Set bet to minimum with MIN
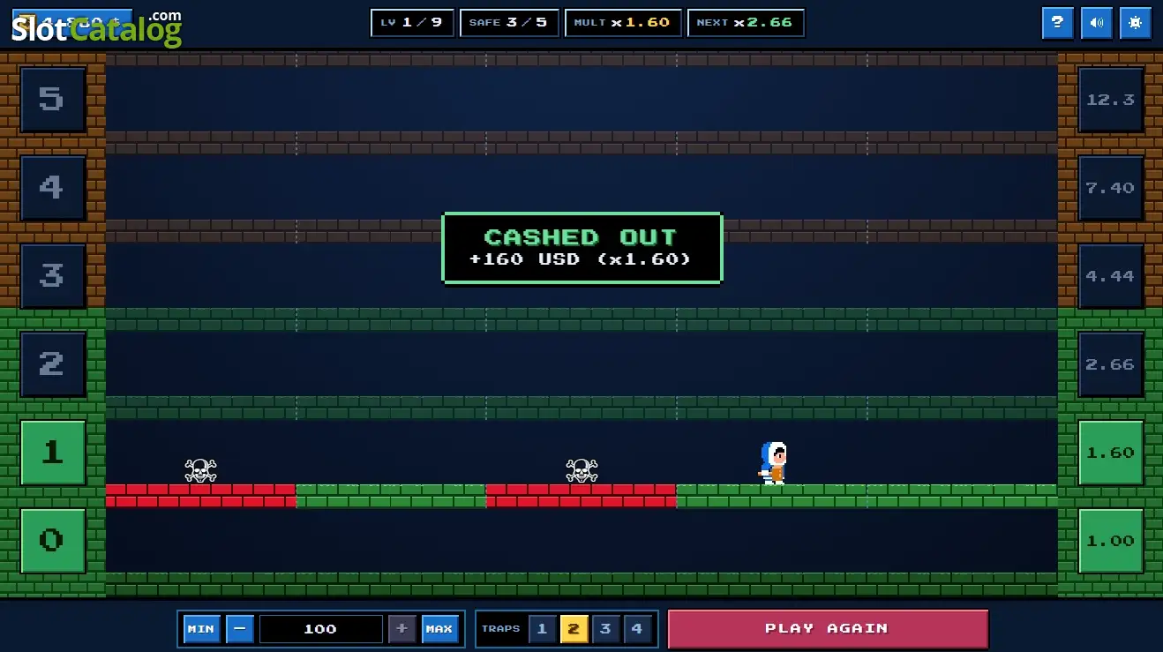The height and width of the screenshot is (652, 1163). 201,629
